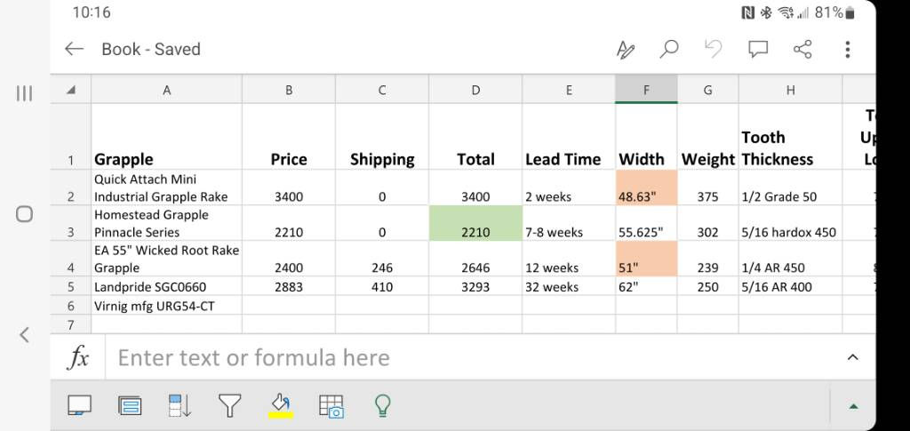Viewport: 910px width, 431px height.
Task: Click the filter funnel icon
Action: (230, 406)
